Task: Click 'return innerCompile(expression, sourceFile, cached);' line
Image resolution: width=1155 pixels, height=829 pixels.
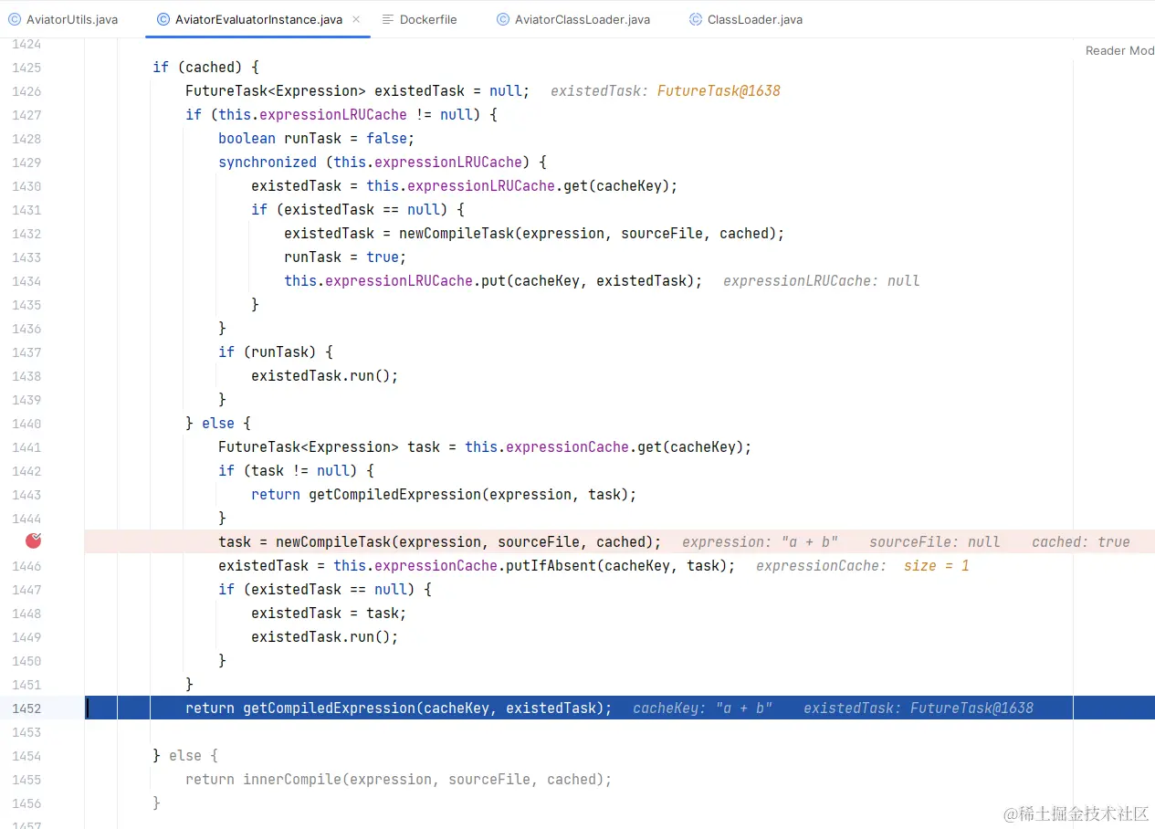Action: coord(399,780)
